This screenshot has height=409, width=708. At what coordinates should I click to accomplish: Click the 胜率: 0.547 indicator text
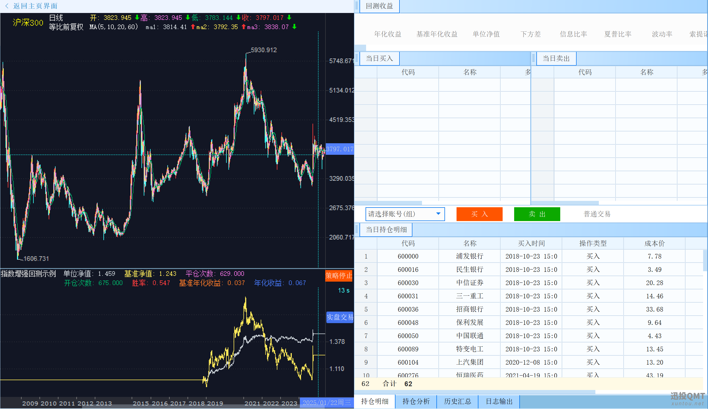[x=151, y=283]
